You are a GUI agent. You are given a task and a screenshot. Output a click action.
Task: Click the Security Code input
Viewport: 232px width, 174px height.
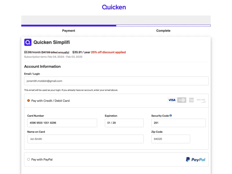pos(178,123)
